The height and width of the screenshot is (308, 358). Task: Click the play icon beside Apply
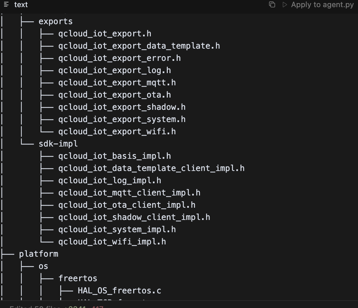point(284,5)
